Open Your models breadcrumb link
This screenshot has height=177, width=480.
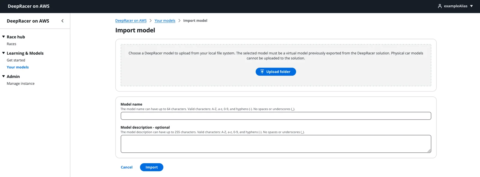[165, 21]
